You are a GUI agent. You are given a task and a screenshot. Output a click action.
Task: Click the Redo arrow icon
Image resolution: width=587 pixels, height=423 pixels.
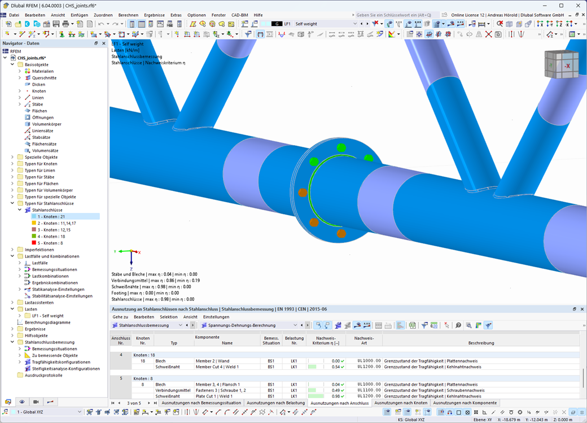point(116,24)
